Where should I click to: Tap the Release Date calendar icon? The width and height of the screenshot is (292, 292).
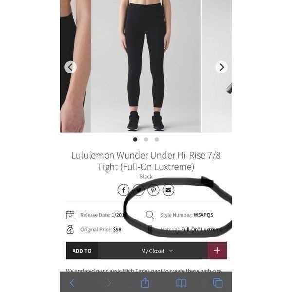coord(70,215)
